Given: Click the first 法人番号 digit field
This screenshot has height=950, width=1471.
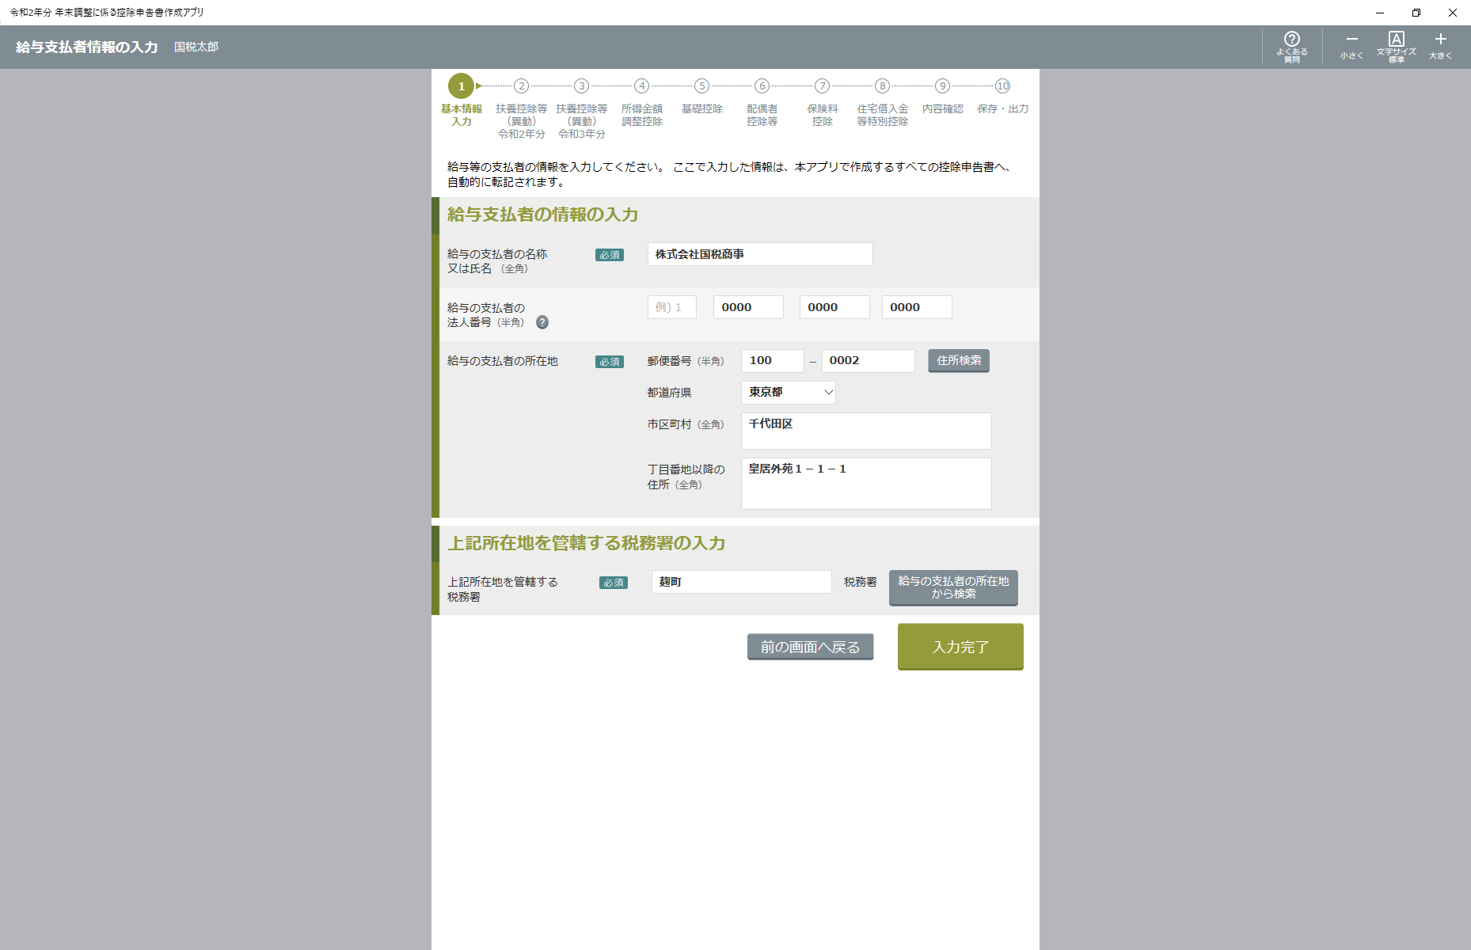Looking at the screenshot, I should pyautogui.click(x=671, y=307).
